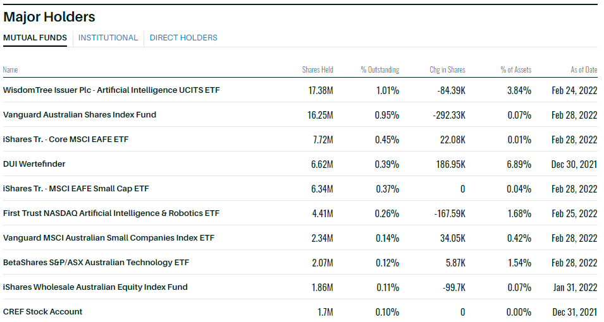Open the CREF Stock Account row
Screen dimensions: 604x322
tap(42, 312)
